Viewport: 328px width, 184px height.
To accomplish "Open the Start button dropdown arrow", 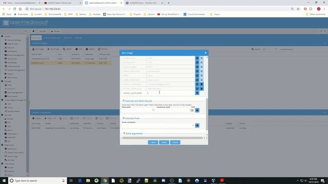I will point(55,118).
